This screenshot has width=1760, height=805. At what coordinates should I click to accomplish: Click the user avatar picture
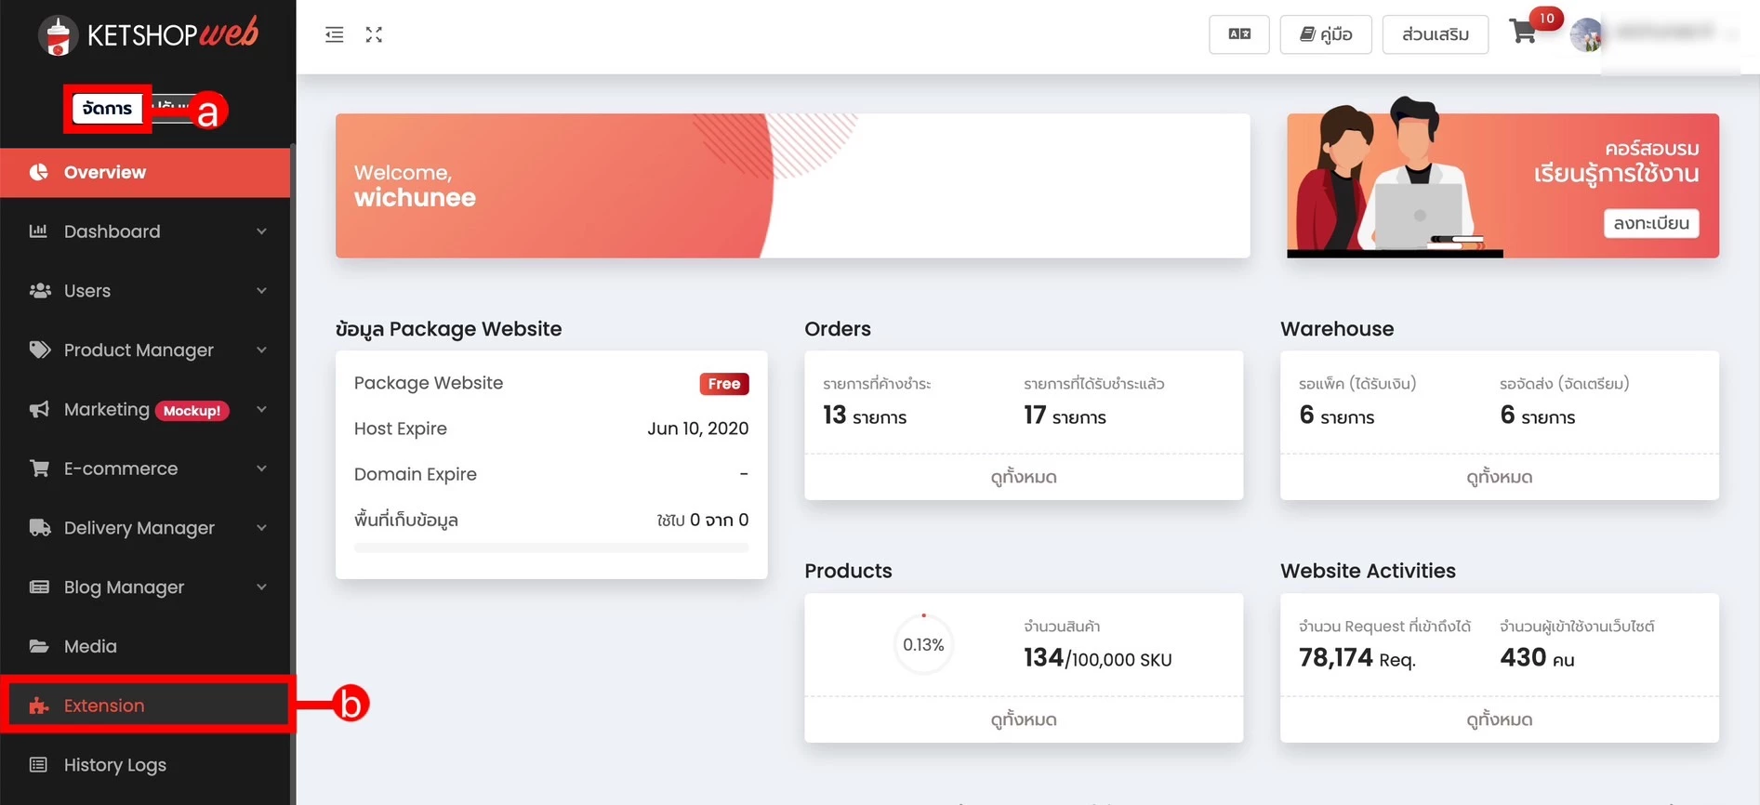click(x=1586, y=35)
